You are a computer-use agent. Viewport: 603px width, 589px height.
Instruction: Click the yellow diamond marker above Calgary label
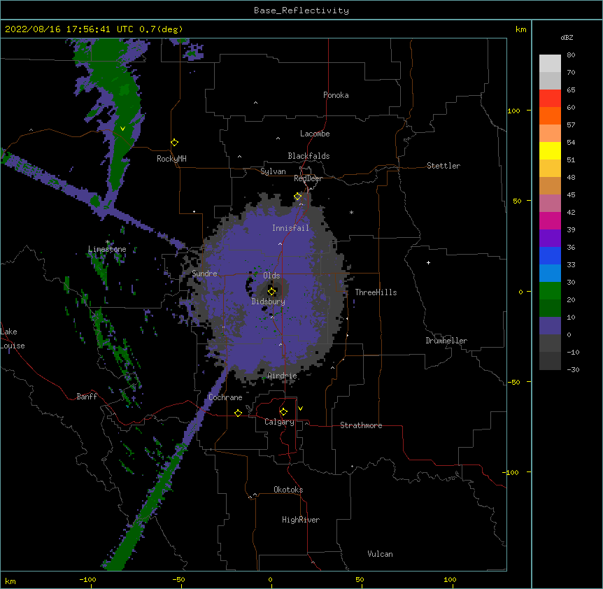[x=283, y=412]
